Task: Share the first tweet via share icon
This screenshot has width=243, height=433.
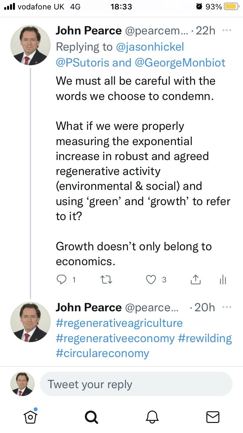Action: [196, 279]
